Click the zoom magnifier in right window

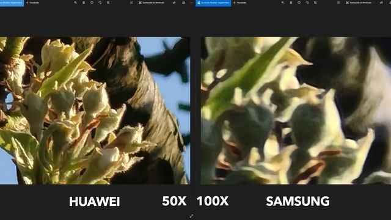pyautogui.click(x=282, y=2)
